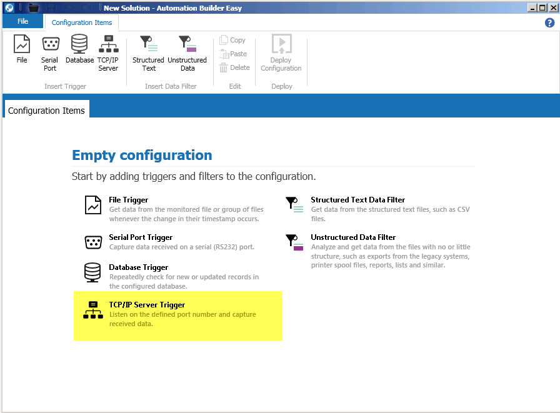The image size is (560, 413).
Task: Switch to the Configuration Items document tab
Action: point(46,111)
